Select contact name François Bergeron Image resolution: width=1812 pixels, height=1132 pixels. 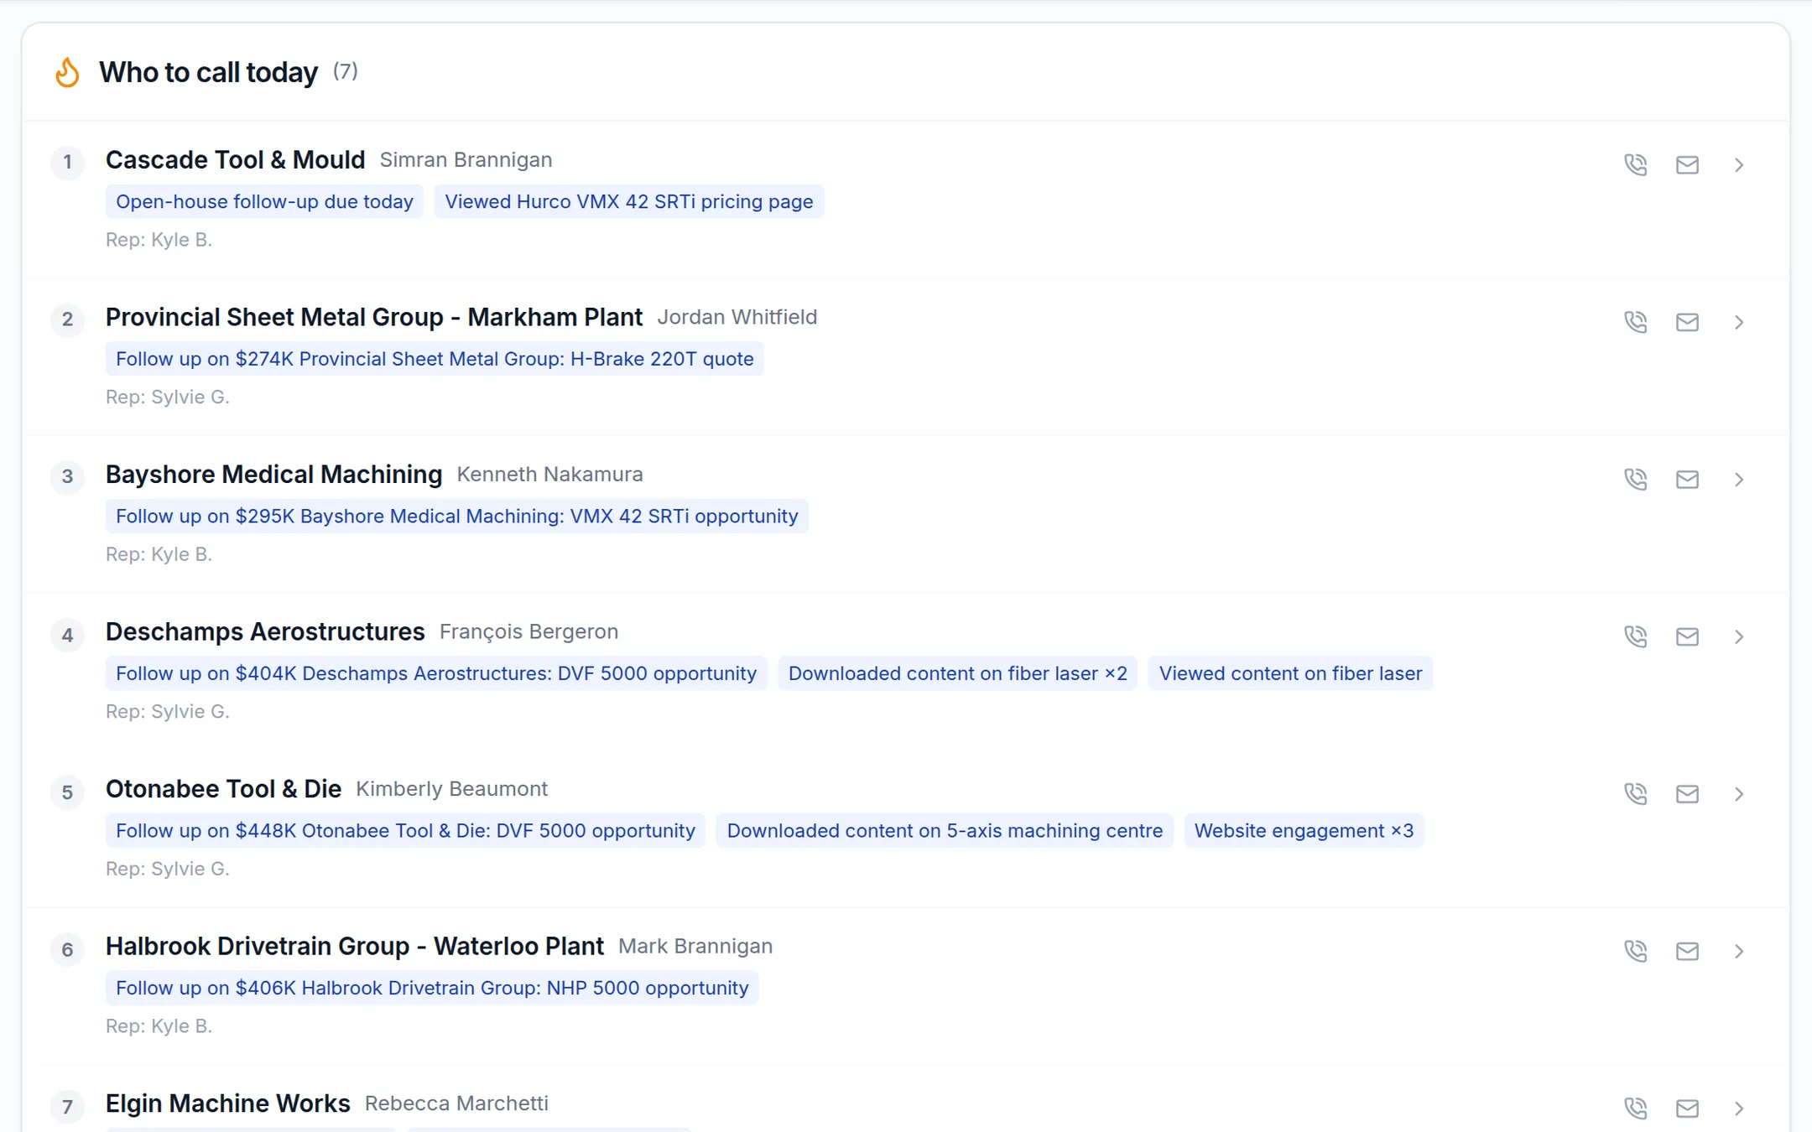[528, 631]
